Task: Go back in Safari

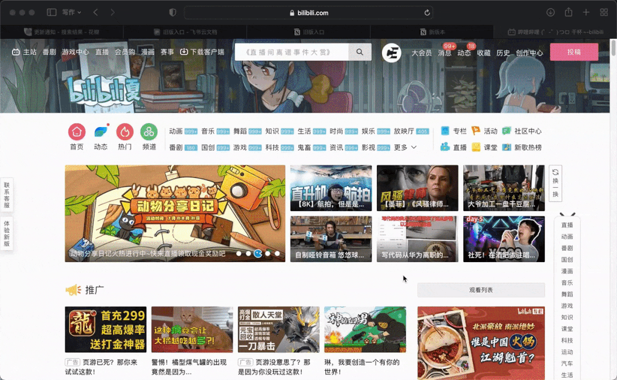Action: pyautogui.click(x=95, y=13)
